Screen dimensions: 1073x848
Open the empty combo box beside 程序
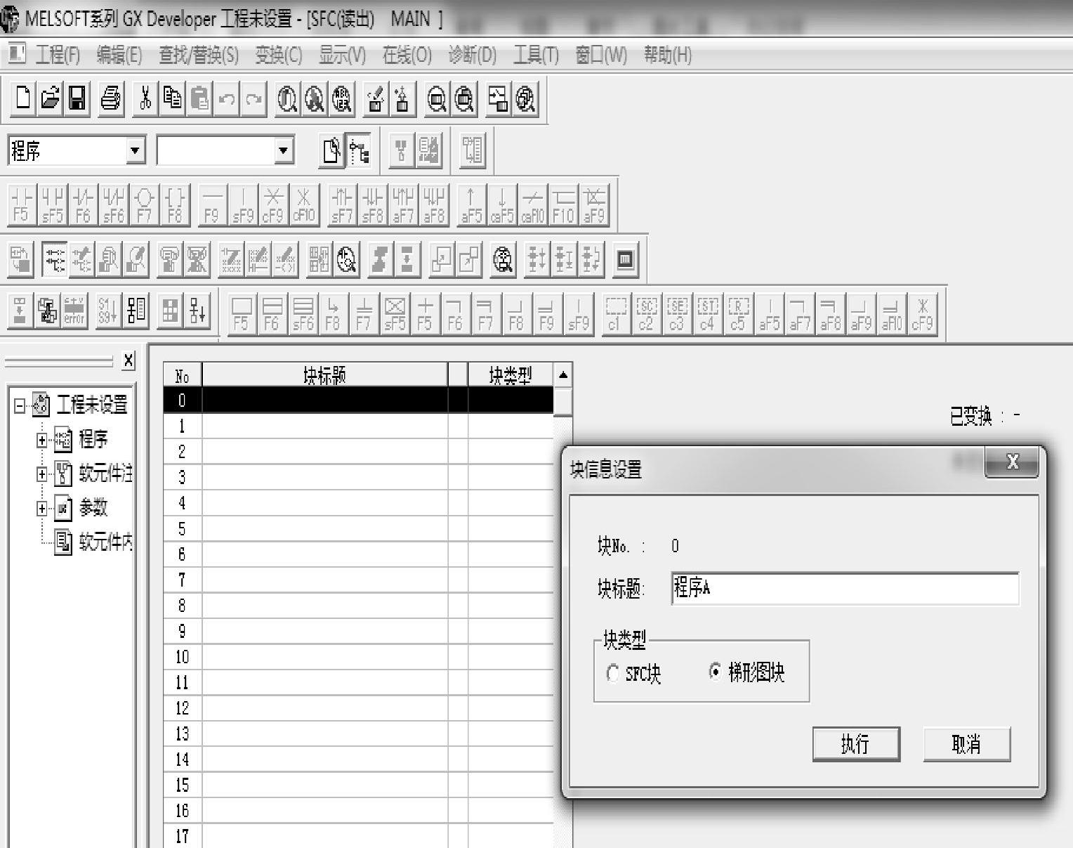[x=283, y=150]
